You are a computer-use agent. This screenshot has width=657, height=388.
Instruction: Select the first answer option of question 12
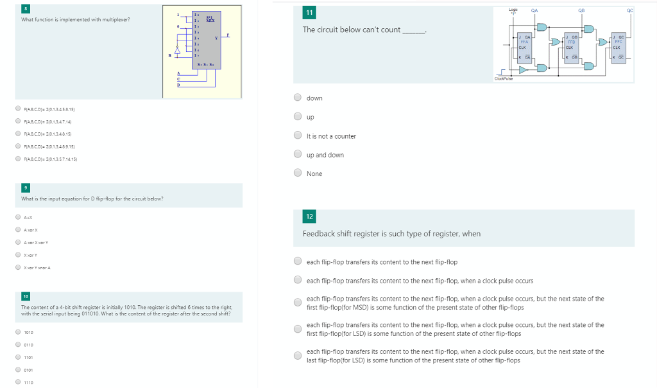point(298,260)
